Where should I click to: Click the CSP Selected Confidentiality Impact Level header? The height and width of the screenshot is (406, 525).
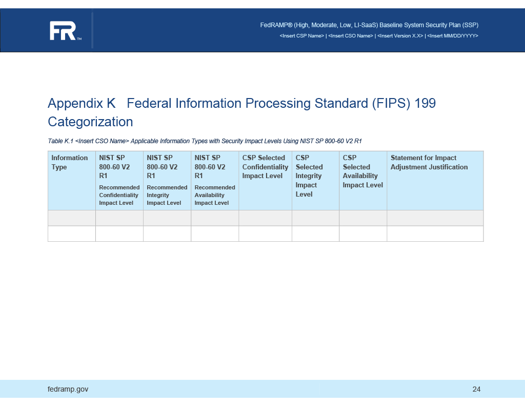(265, 167)
